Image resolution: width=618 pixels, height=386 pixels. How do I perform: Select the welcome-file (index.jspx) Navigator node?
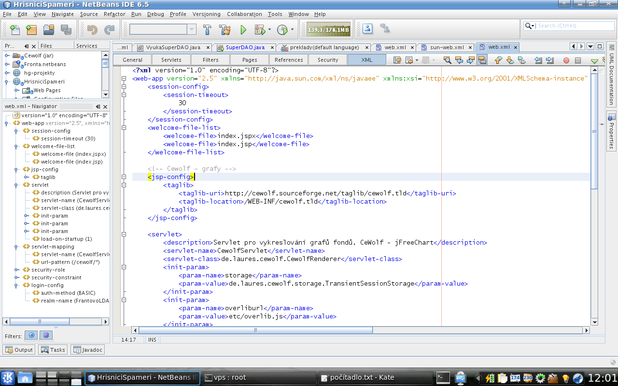(73, 154)
